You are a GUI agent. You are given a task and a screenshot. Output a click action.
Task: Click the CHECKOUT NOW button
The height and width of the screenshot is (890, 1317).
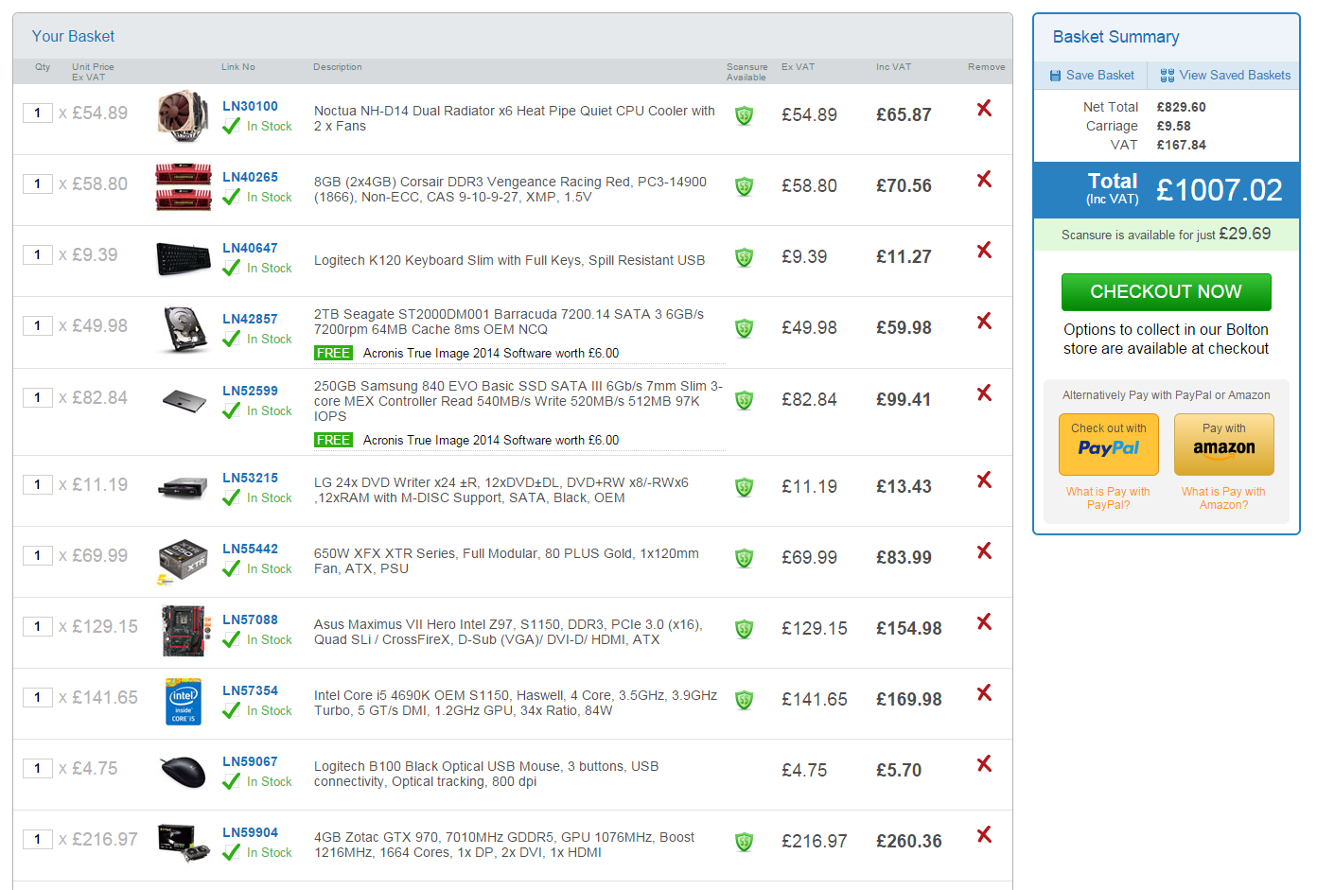tap(1166, 292)
